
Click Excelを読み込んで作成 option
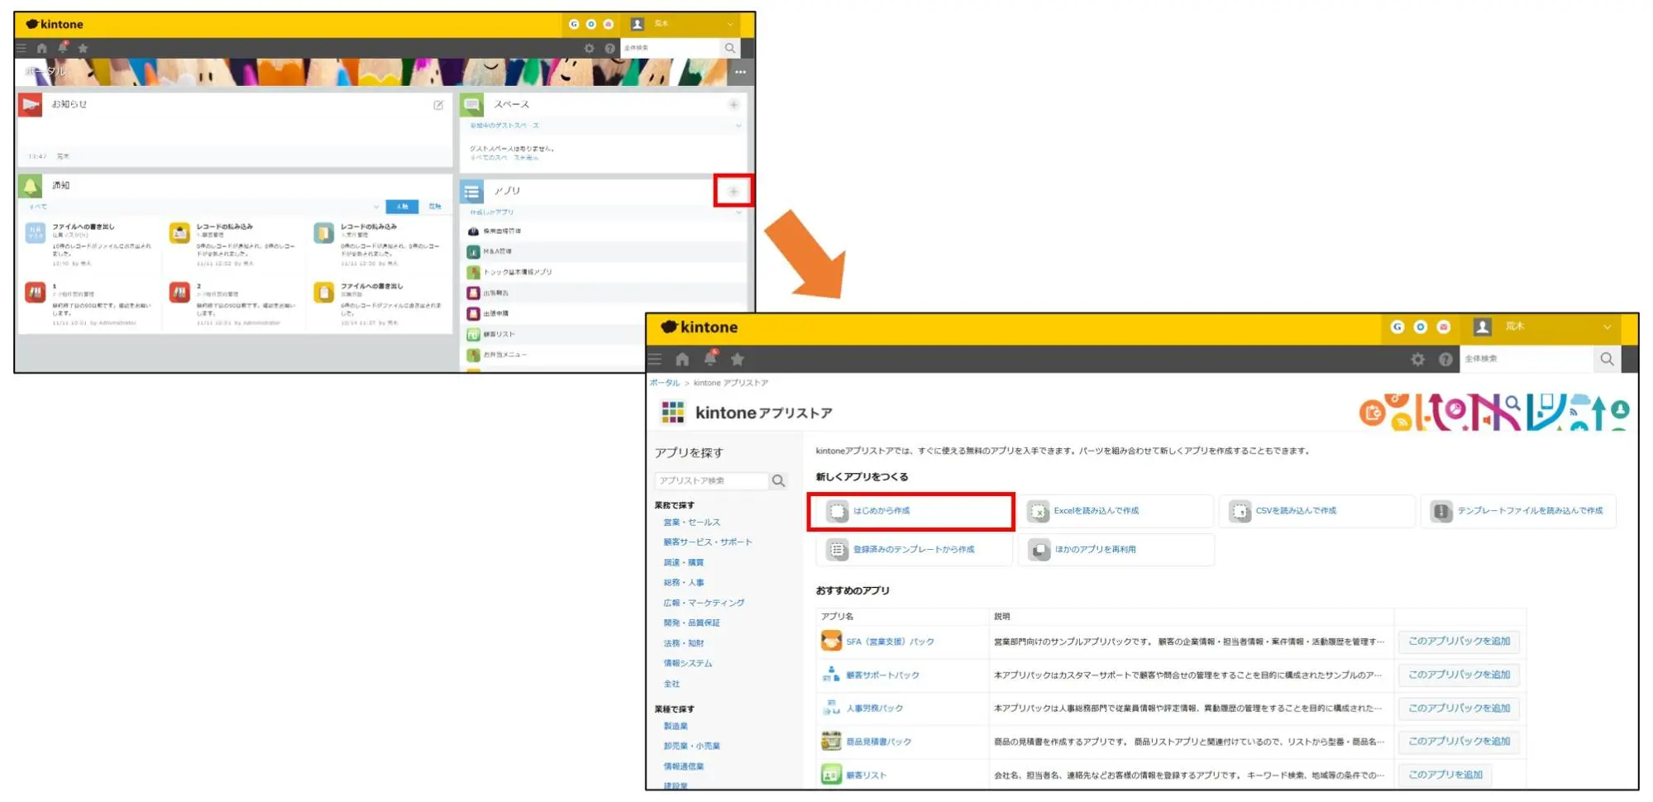pos(1096,511)
